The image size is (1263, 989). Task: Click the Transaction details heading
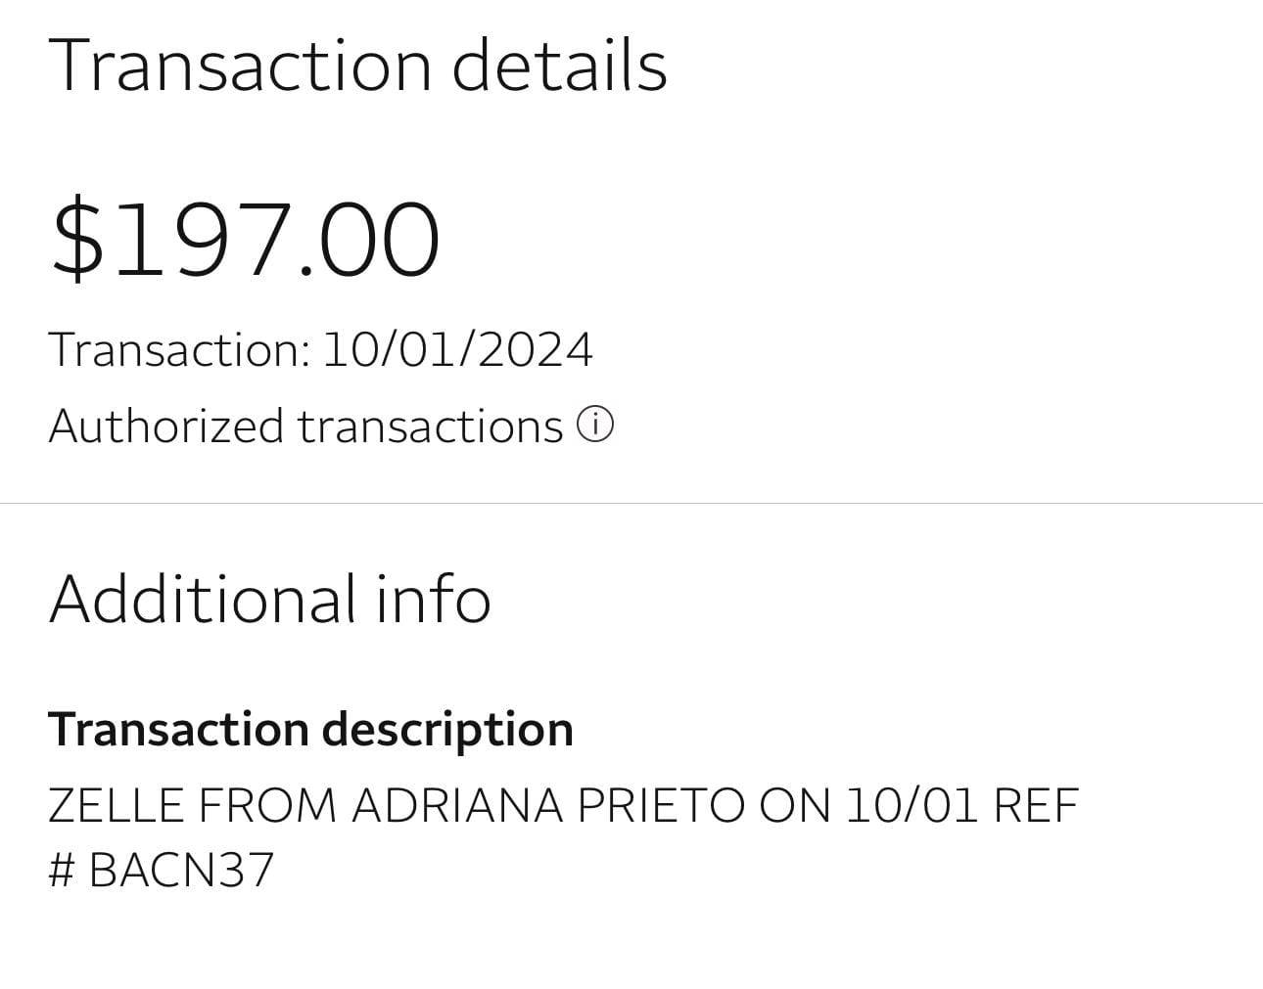click(357, 66)
